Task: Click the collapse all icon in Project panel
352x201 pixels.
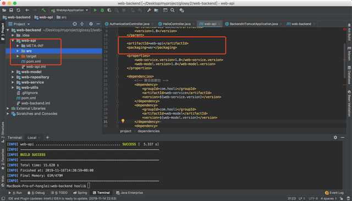Action: 82,24
